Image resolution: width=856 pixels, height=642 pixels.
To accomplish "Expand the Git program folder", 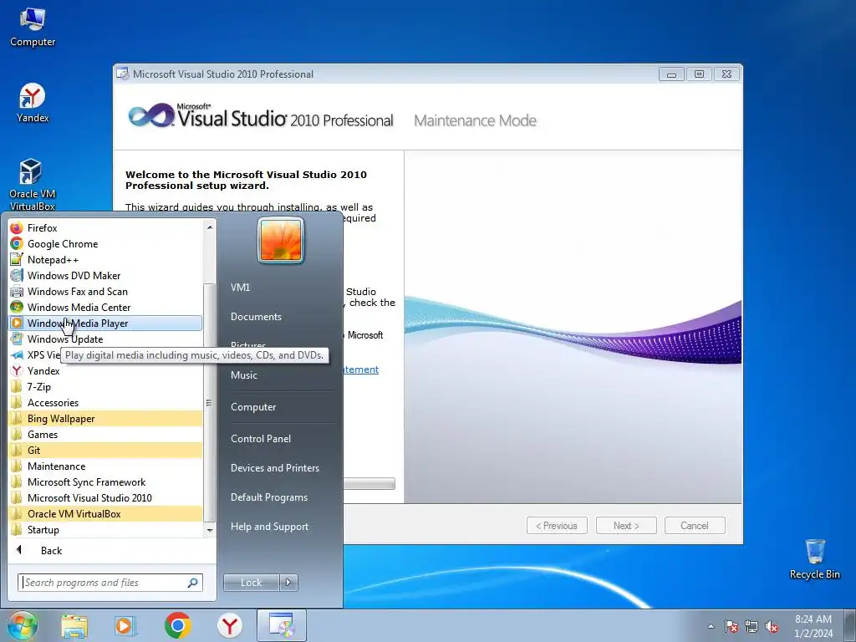I will pos(105,450).
